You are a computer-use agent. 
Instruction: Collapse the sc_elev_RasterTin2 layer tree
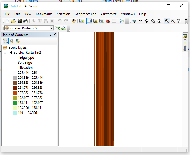tap(5, 53)
